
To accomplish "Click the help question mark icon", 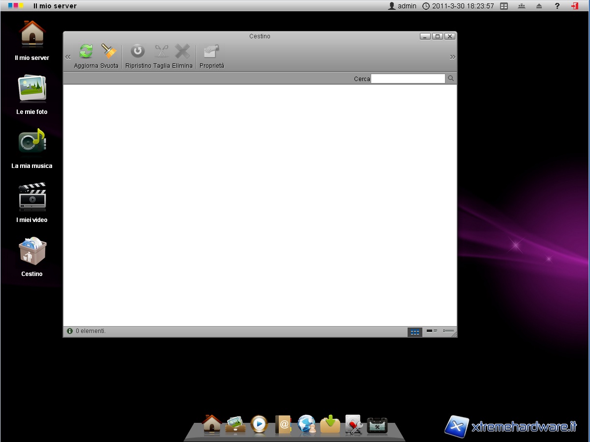I will click(x=557, y=6).
